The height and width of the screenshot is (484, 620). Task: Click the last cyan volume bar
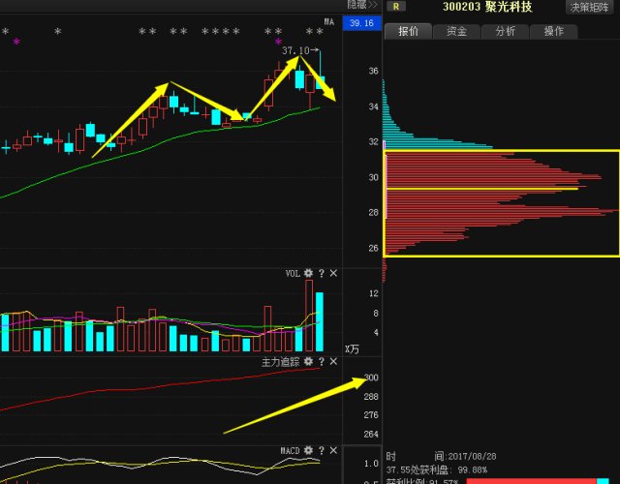point(319,322)
